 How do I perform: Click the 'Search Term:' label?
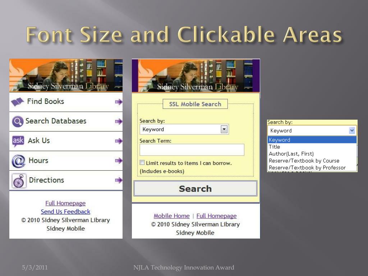[x=155, y=141]
